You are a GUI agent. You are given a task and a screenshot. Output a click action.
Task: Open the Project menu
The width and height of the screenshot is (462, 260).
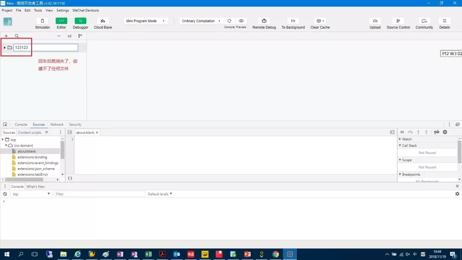tap(7, 10)
